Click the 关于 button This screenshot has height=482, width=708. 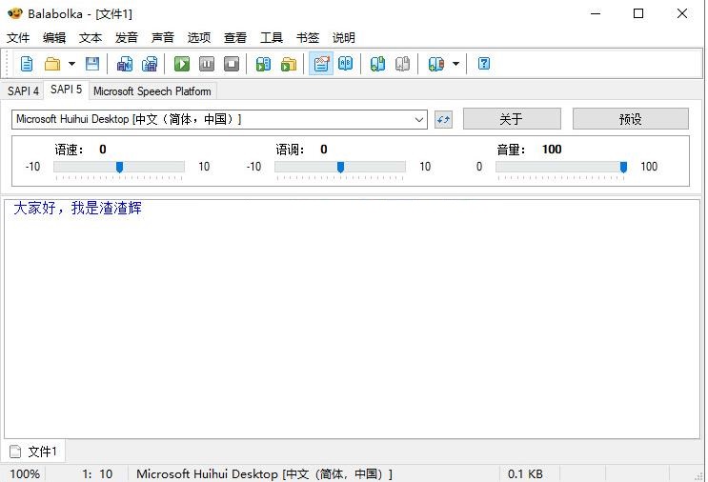coord(512,119)
